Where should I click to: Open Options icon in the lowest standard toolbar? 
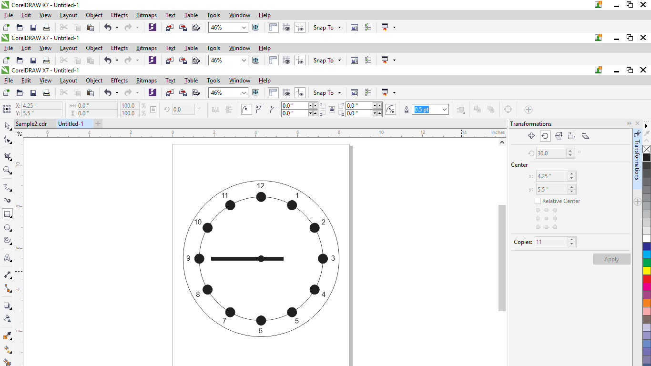[x=367, y=93]
